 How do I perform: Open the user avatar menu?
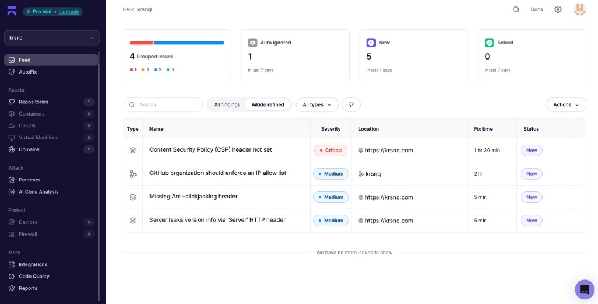[580, 9]
